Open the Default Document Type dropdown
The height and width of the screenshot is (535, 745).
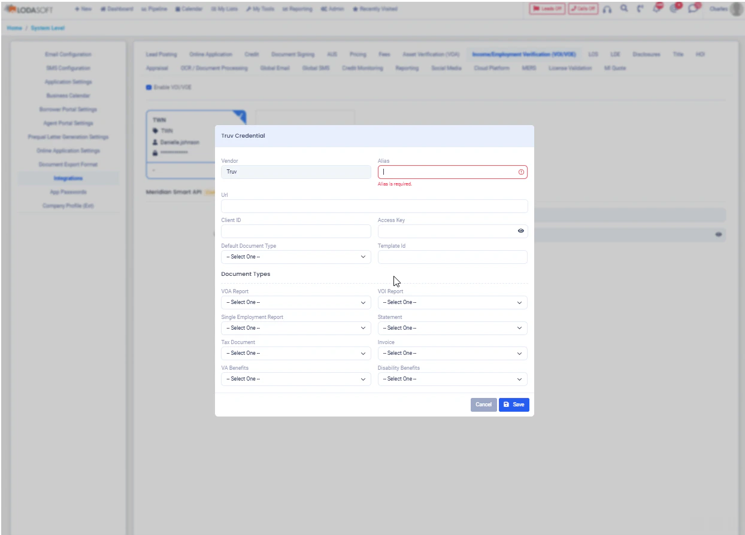coord(295,256)
